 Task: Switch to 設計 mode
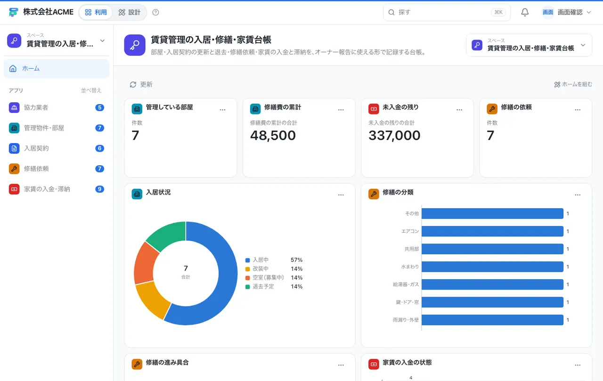pyautogui.click(x=130, y=12)
